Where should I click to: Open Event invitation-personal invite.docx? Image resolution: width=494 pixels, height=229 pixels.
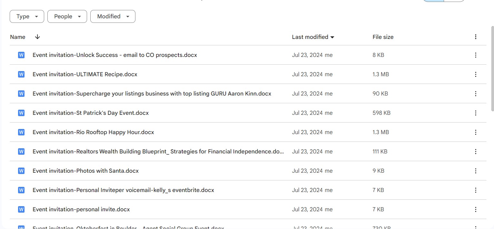click(x=81, y=209)
